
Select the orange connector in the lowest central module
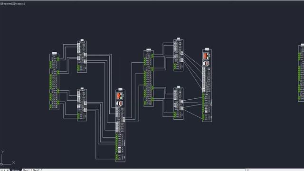pyautogui.click(x=119, y=95)
